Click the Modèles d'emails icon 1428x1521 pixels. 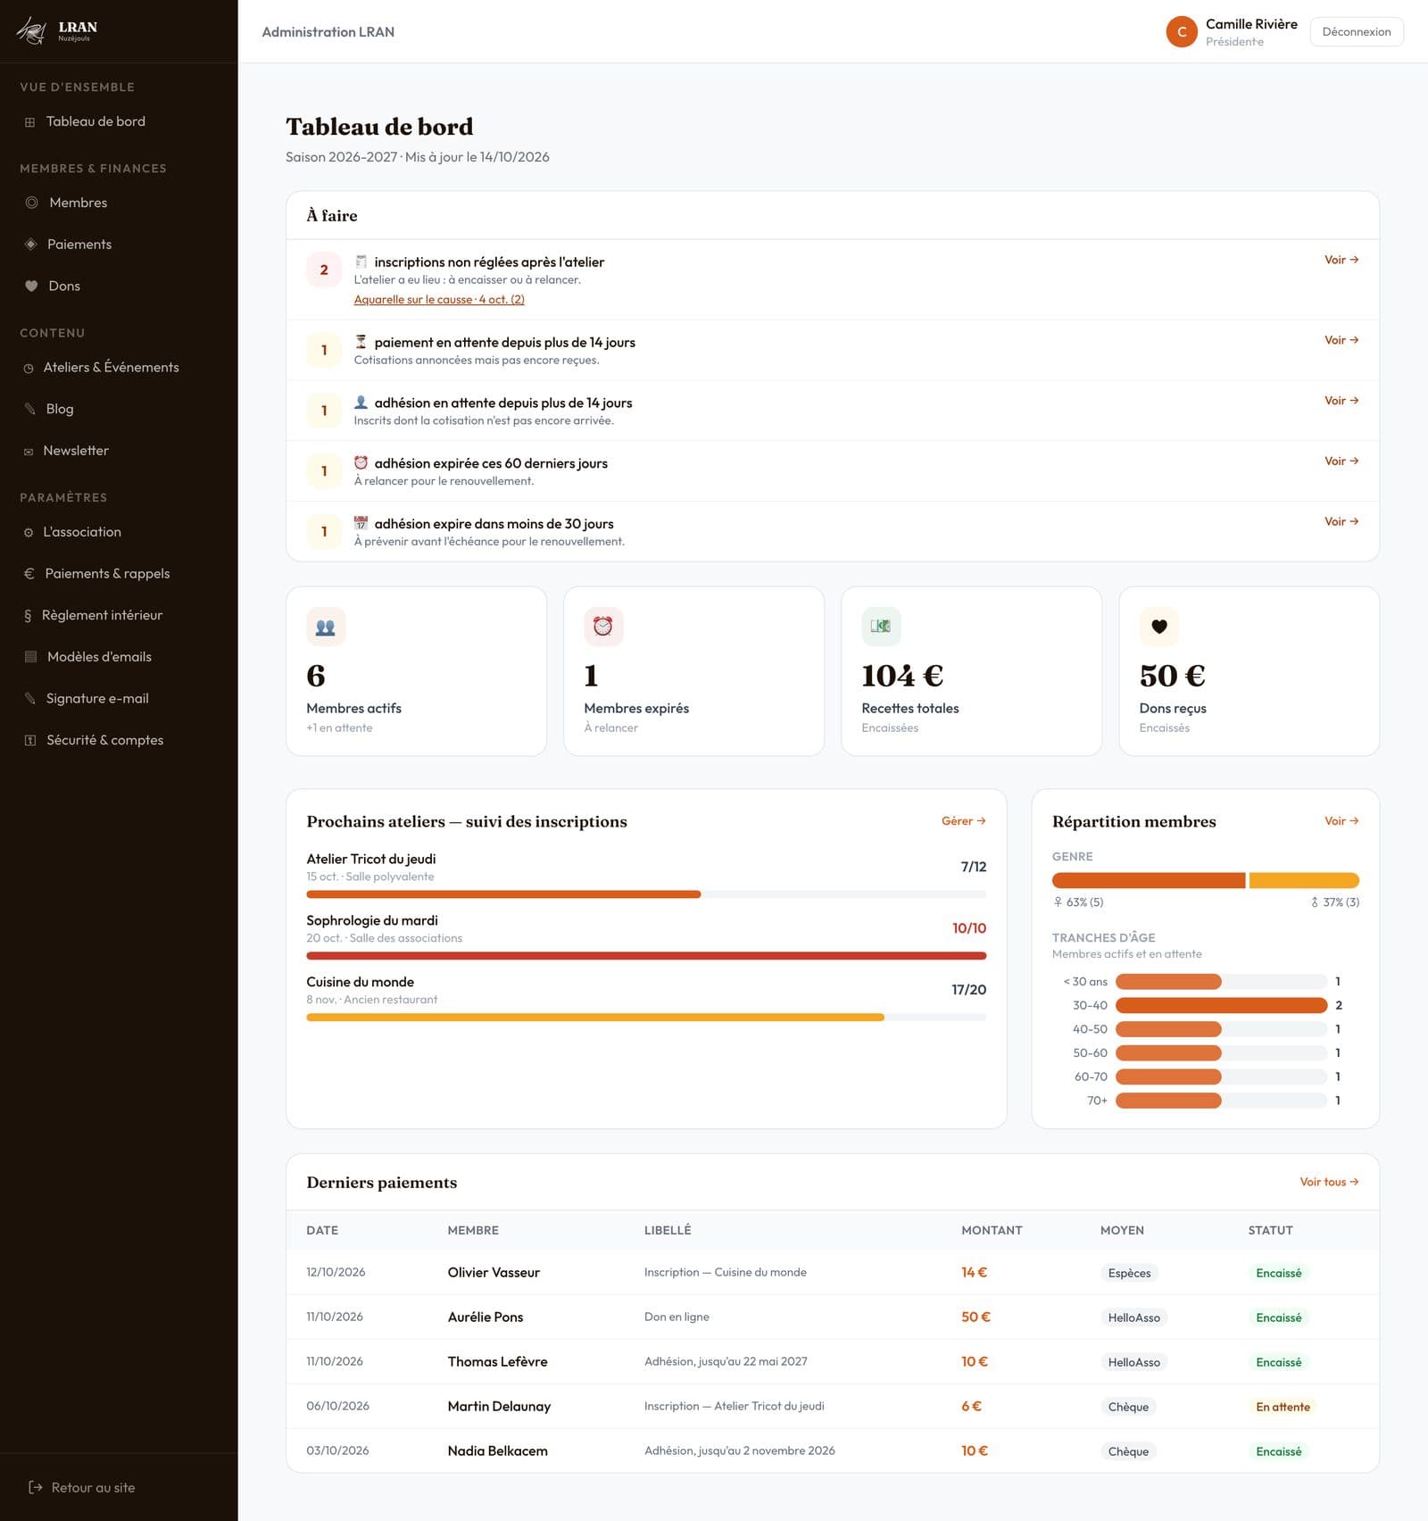pyautogui.click(x=30, y=657)
